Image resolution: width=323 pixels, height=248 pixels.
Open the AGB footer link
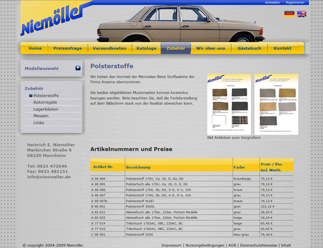tap(232, 245)
